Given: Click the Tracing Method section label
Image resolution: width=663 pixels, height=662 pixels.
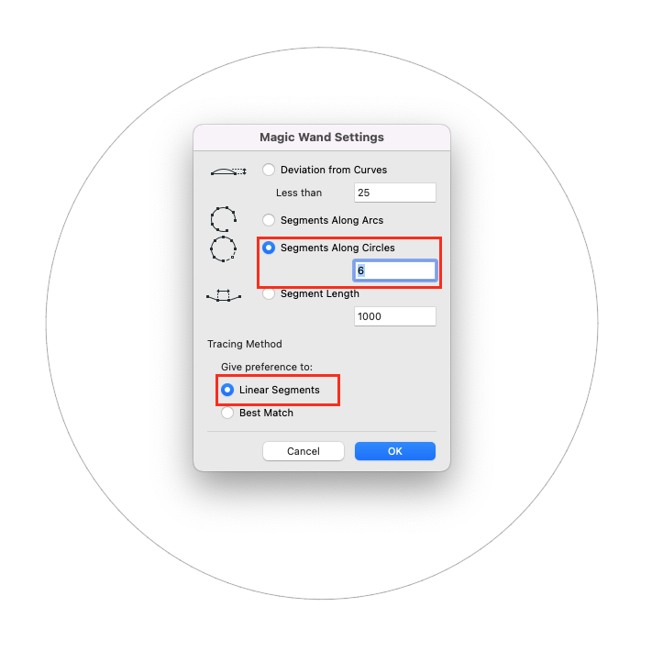Looking at the screenshot, I should click(x=245, y=344).
